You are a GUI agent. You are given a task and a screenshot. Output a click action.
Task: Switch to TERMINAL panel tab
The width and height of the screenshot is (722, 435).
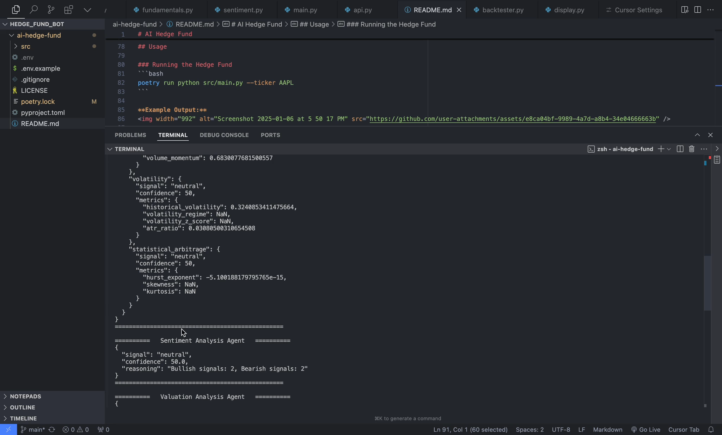(173, 135)
